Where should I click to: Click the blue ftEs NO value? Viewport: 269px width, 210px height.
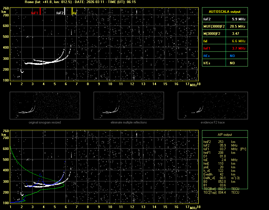coord(232,56)
